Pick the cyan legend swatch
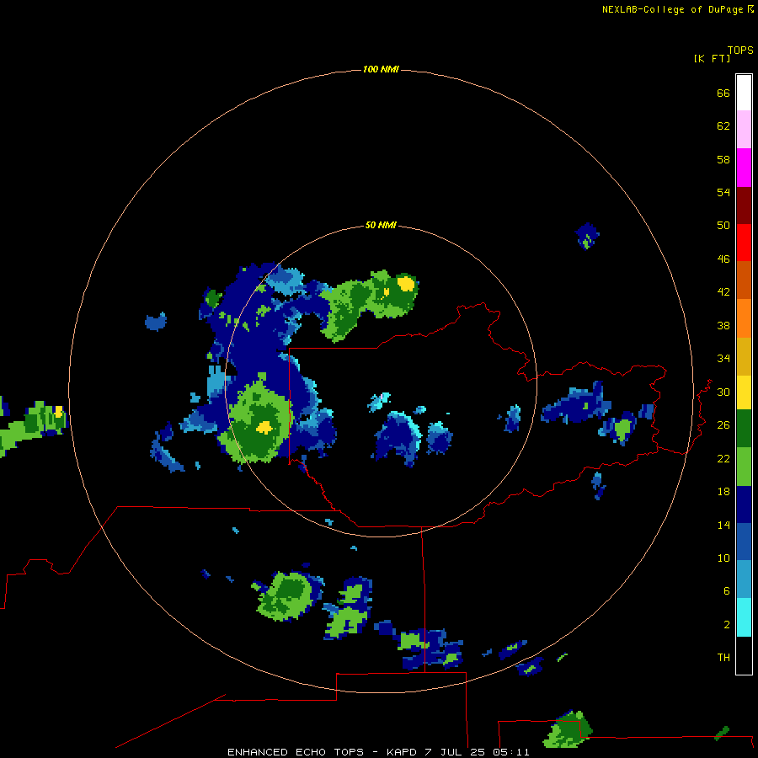 coord(744,617)
